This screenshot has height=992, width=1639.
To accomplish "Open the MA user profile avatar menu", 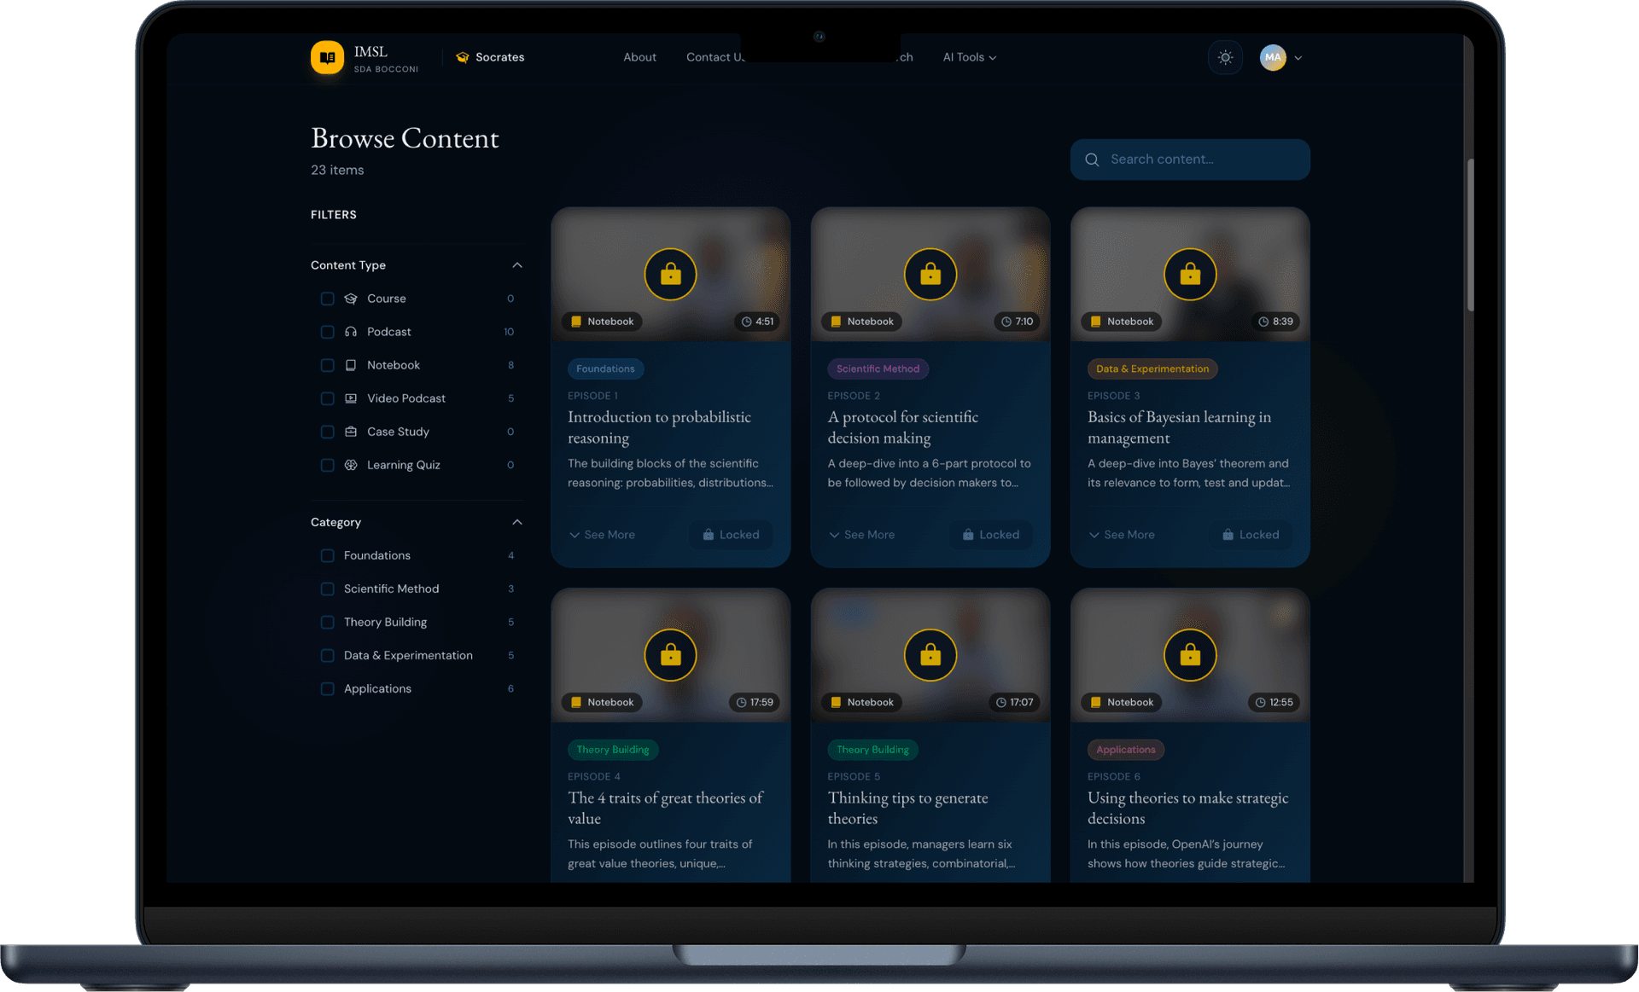I will pyautogui.click(x=1273, y=57).
